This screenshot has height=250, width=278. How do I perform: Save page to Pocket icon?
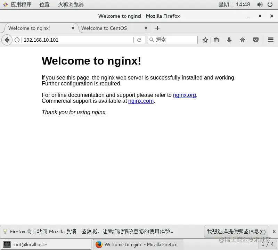point(256,40)
